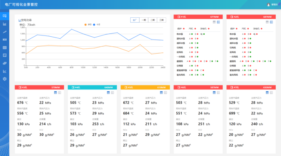This screenshot has height=156, width=281.
Task: Click the status list view icon on the 650MW card
Action: coord(271,93)
